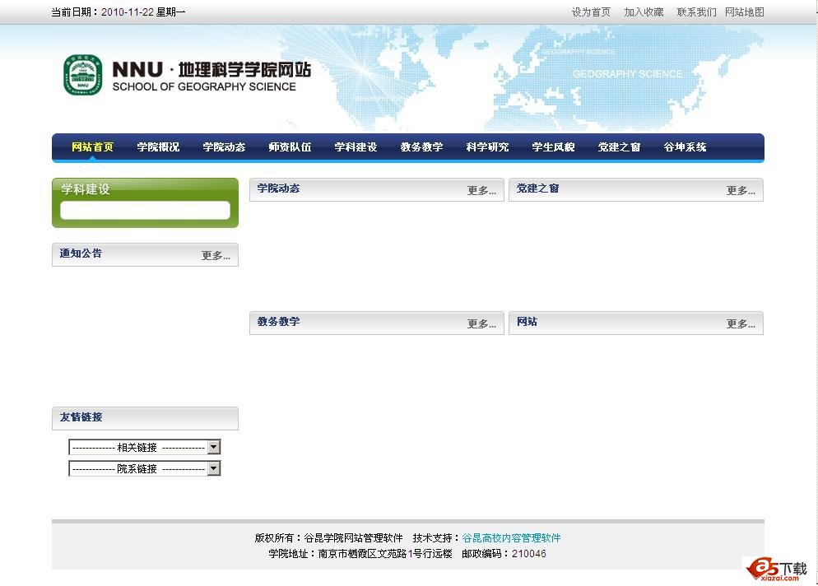Open the 联系我们 contact page

coord(695,12)
